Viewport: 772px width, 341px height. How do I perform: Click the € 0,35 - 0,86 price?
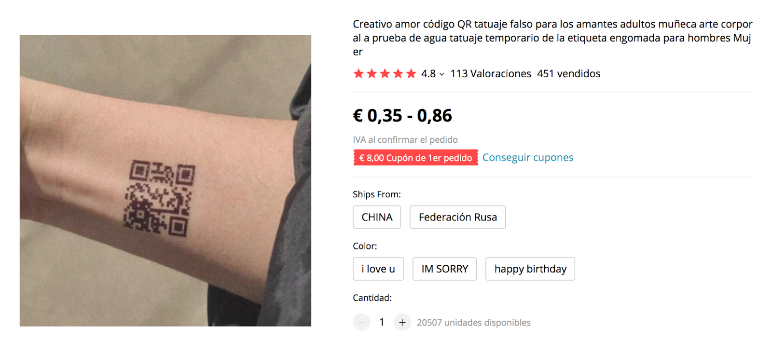click(x=402, y=116)
